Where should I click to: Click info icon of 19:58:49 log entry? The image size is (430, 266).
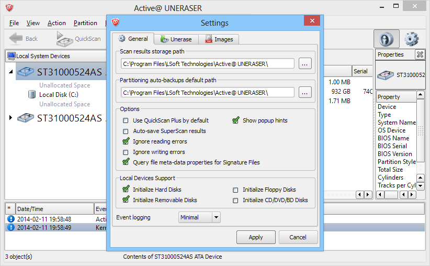click(x=10, y=228)
